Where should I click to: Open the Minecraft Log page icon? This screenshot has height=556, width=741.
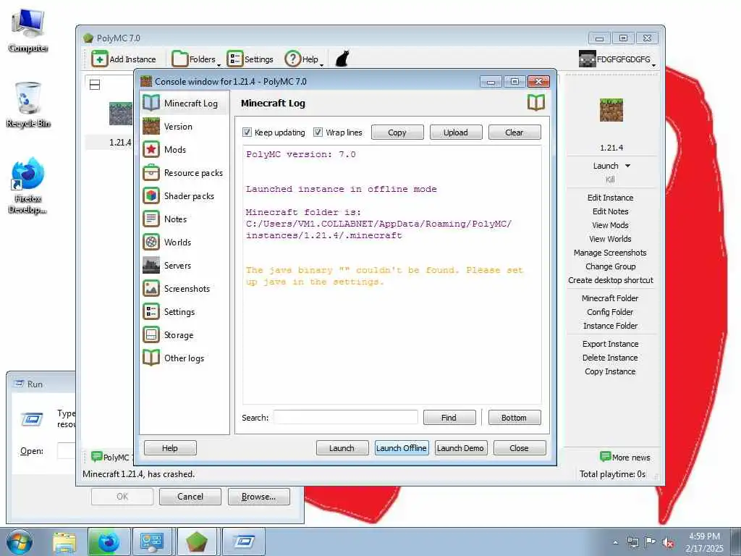[x=151, y=103]
